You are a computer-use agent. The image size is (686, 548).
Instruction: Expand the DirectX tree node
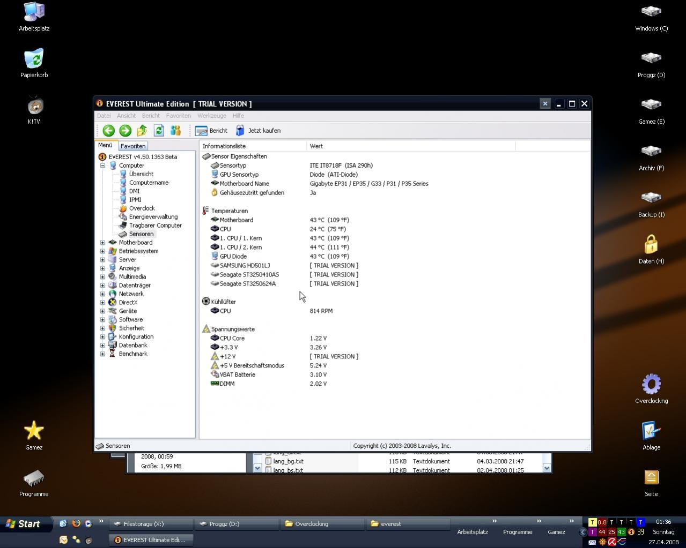(102, 303)
